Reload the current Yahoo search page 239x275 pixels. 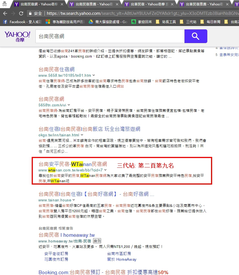pyautogui.click(x=21, y=13)
